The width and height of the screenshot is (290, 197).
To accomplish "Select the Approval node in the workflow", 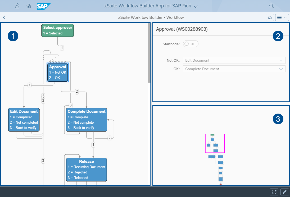I will [x=57, y=72].
